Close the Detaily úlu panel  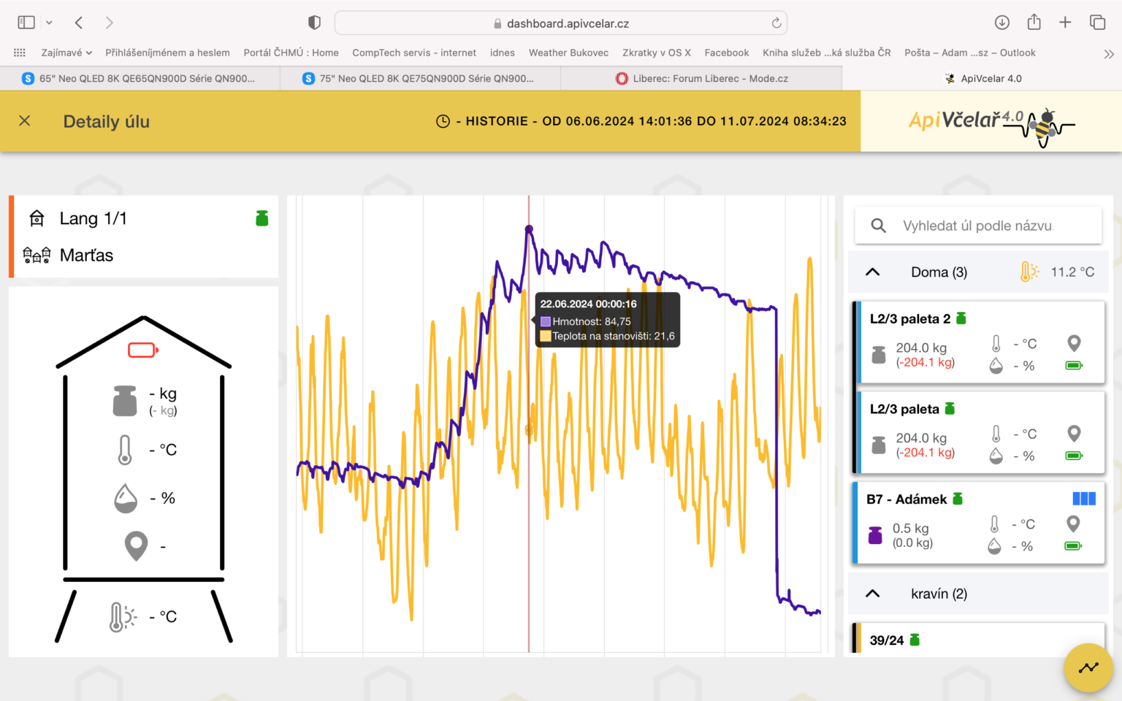(x=24, y=120)
